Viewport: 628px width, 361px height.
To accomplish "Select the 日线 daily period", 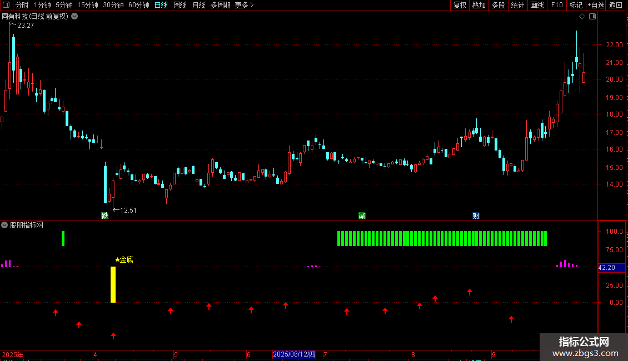I will [x=161, y=5].
